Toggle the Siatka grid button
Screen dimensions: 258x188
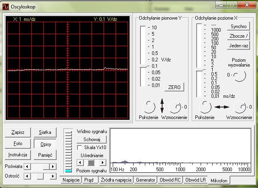click(45, 132)
